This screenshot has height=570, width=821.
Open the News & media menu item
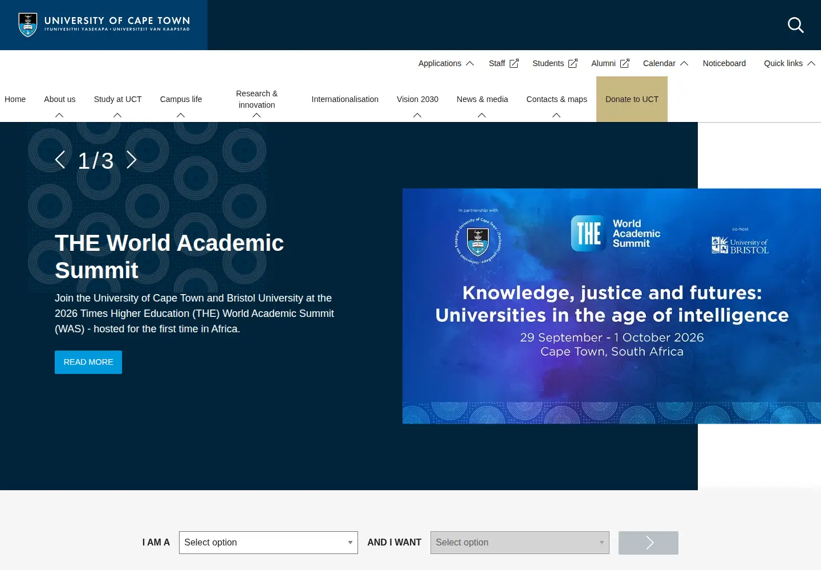482,99
